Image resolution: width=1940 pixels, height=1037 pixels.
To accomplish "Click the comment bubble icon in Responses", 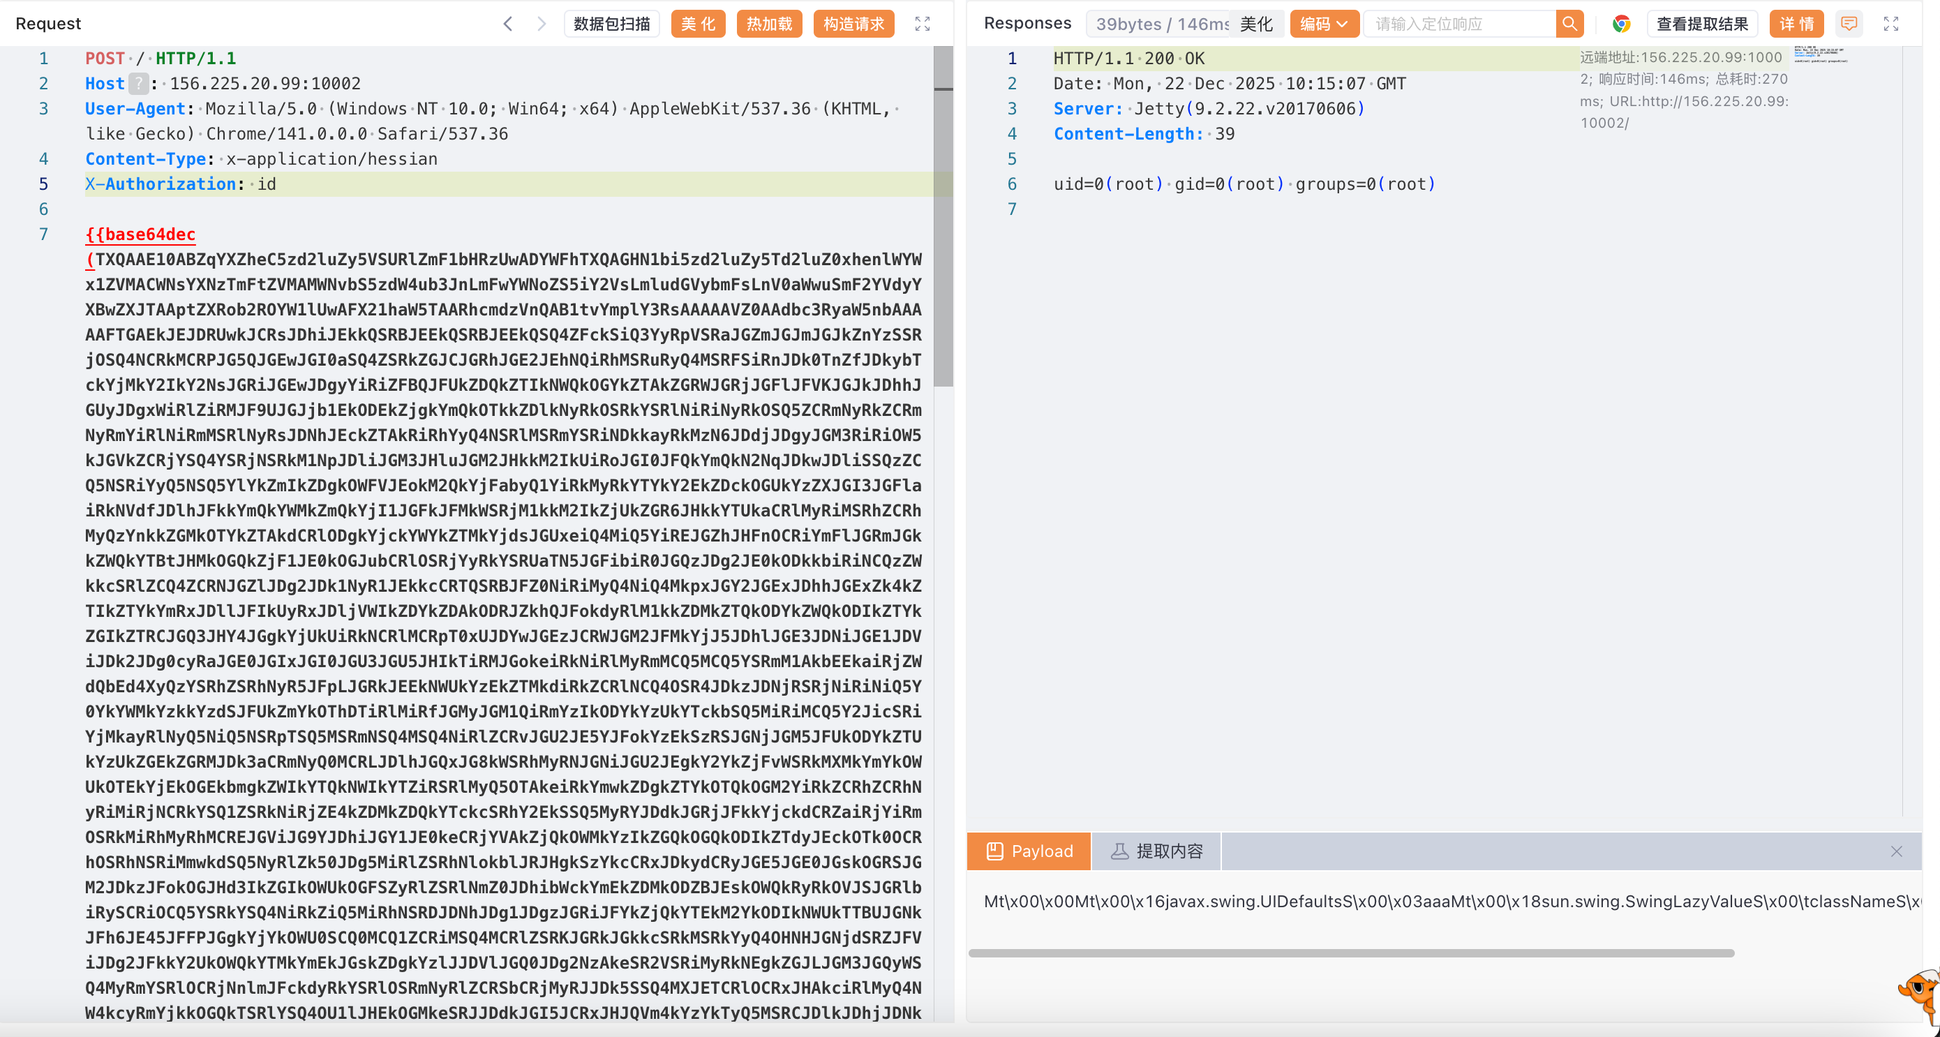I will point(1848,23).
